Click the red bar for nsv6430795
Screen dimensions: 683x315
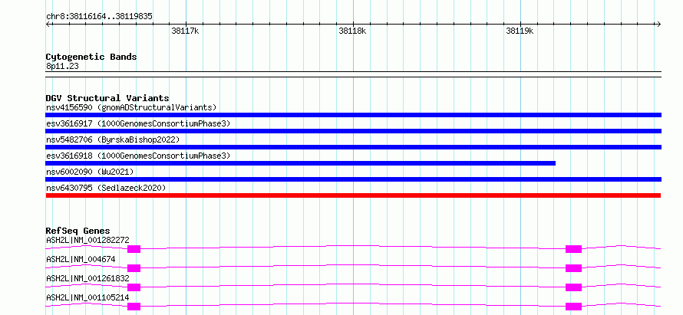pos(353,195)
